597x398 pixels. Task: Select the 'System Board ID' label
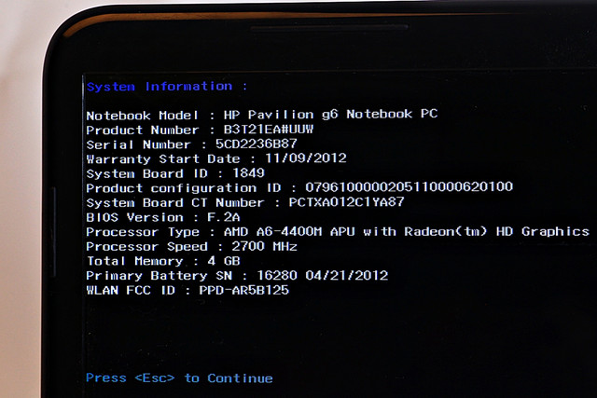(x=146, y=173)
